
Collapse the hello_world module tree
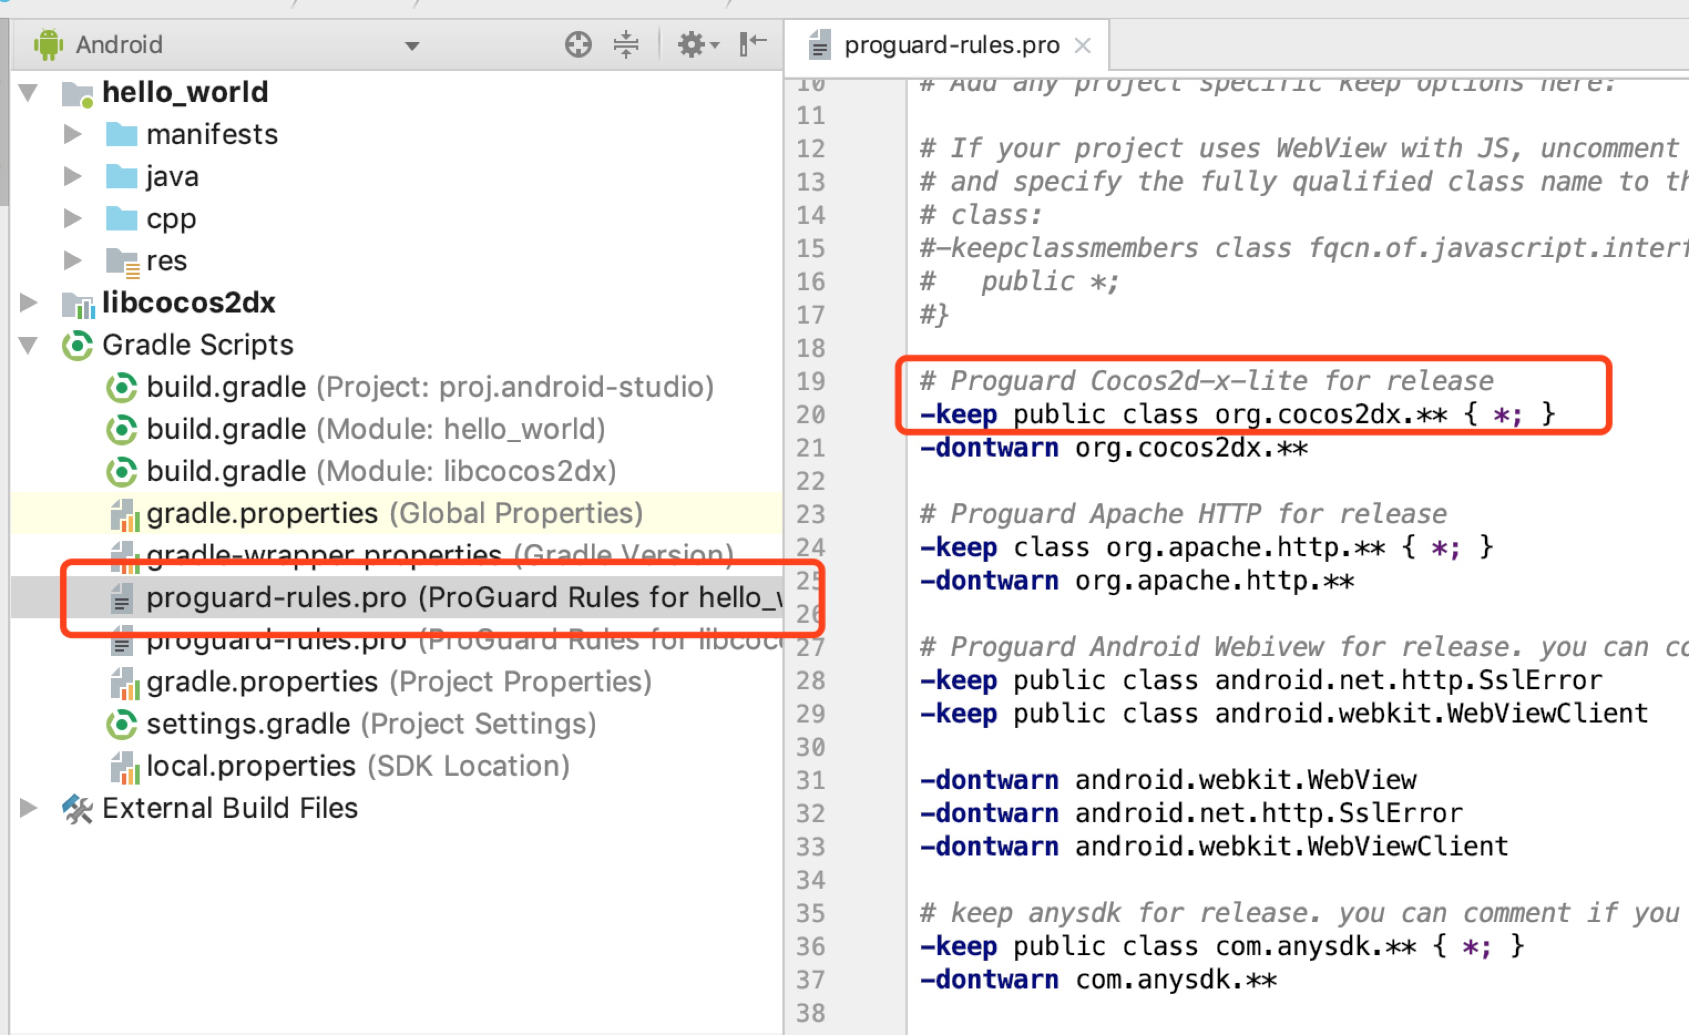28,93
